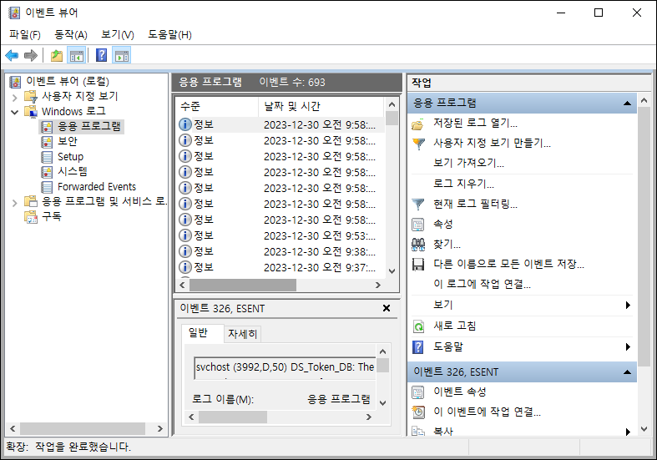The width and height of the screenshot is (657, 460).
Task: Click 현재 로그 필터링... action
Action: tap(475, 204)
